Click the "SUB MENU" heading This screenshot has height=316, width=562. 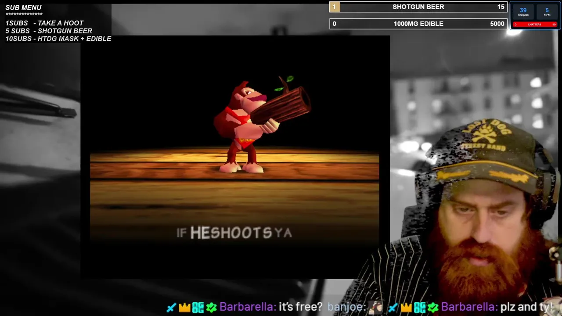(23, 7)
